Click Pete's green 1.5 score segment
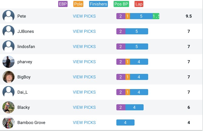This screenshot has width=203, height=131. click(156, 16)
